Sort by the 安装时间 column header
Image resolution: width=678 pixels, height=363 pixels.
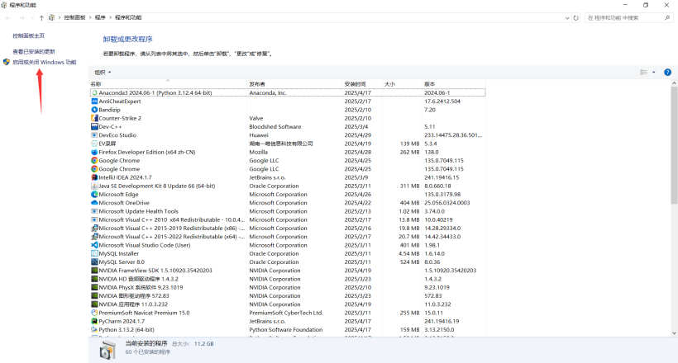coord(362,83)
